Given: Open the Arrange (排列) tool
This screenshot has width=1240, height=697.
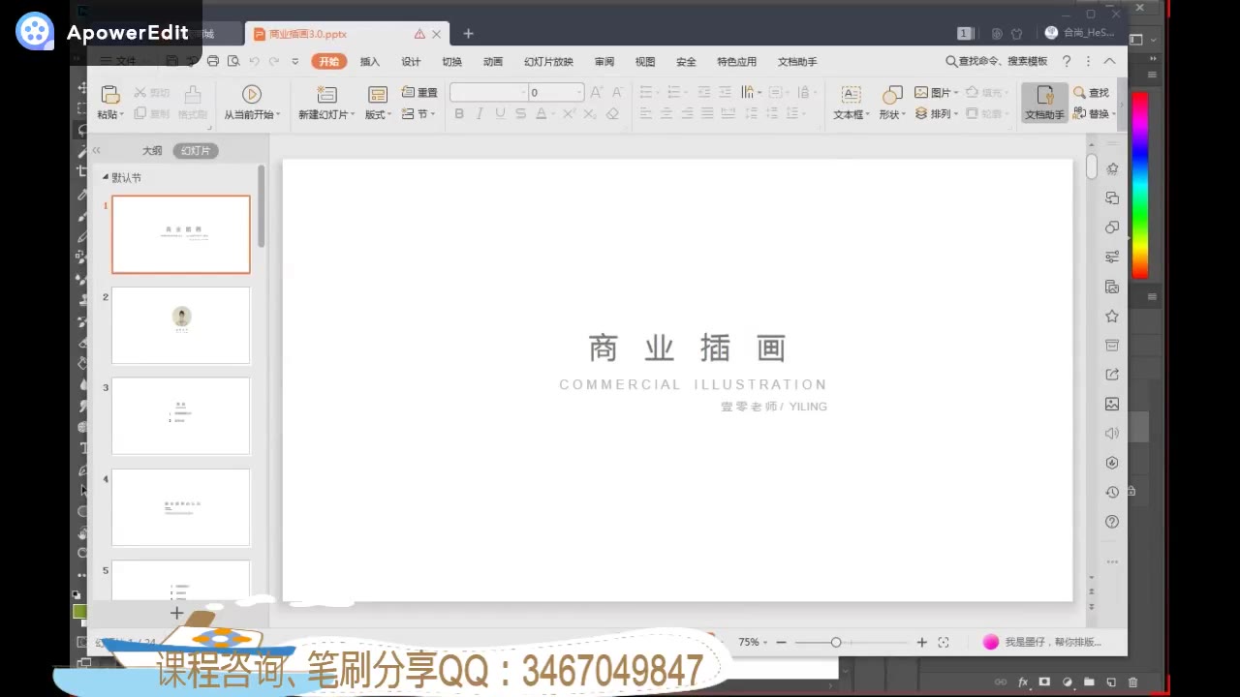Looking at the screenshot, I should point(937,113).
